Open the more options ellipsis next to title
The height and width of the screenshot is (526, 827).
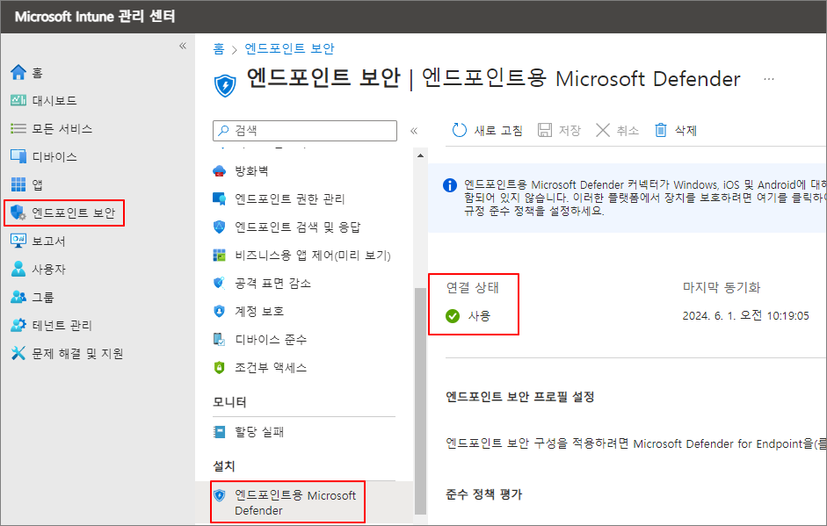pos(769,79)
